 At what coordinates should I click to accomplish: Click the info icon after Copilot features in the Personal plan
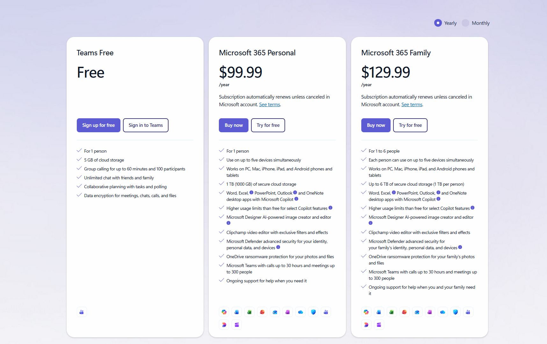pos(330,208)
